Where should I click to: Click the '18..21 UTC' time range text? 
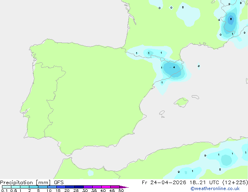coord(204,183)
